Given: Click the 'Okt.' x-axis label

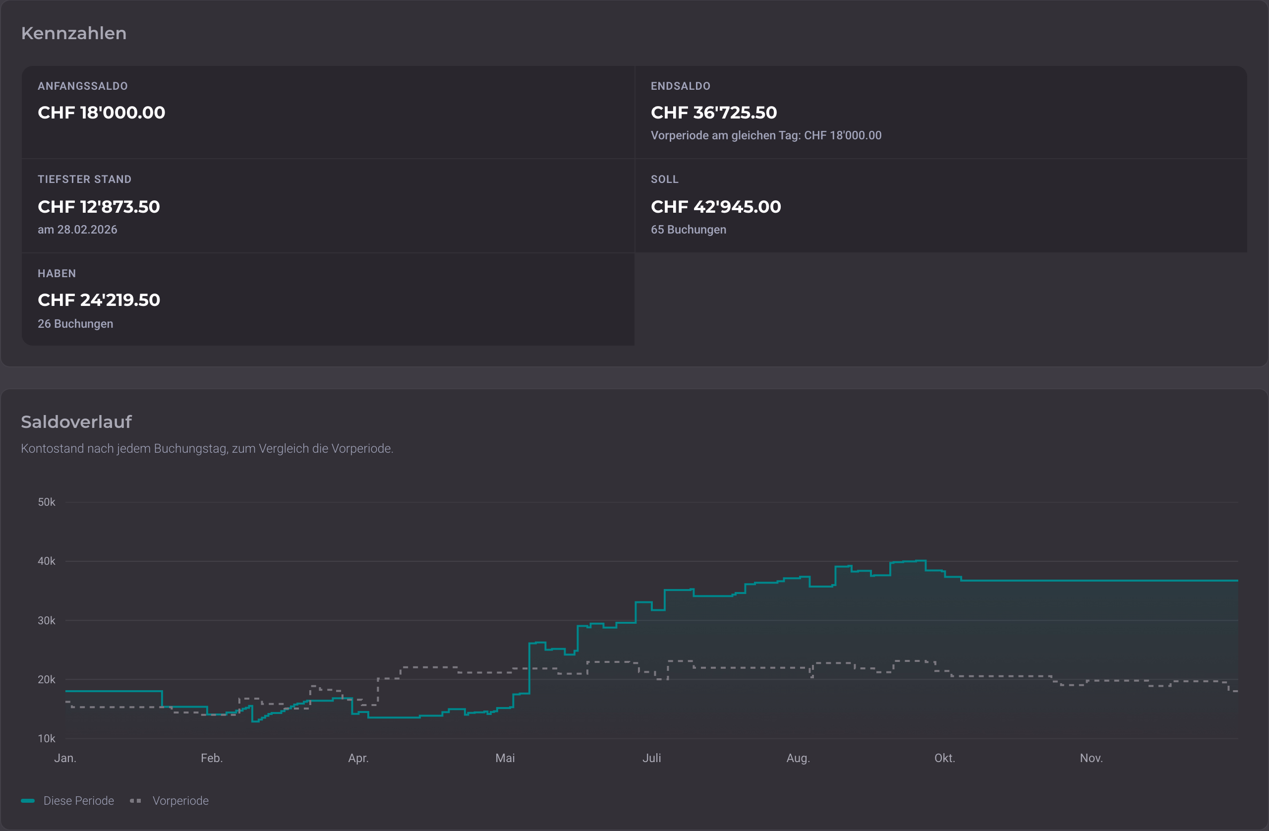Looking at the screenshot, I should pyautogui.click(x=945, y=758).
